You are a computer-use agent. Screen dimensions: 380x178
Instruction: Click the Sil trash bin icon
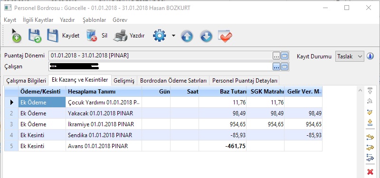92,36
